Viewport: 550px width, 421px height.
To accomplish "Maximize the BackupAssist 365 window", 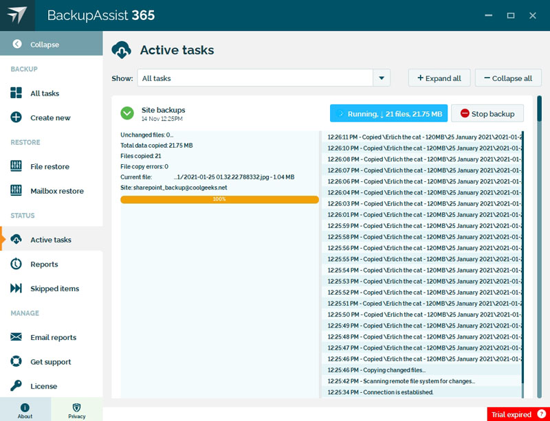I will tap(511, 15).
